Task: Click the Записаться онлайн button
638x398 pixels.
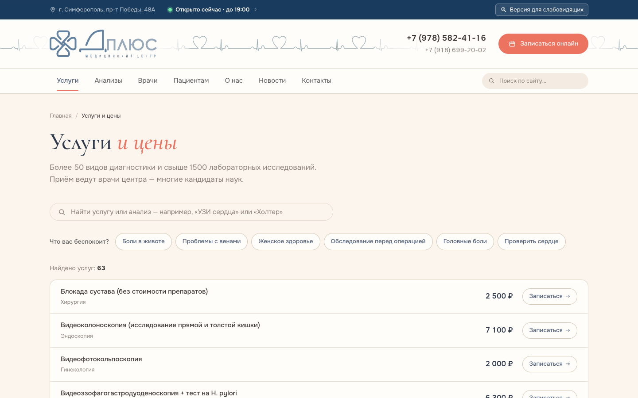Action: click(543, 44)
